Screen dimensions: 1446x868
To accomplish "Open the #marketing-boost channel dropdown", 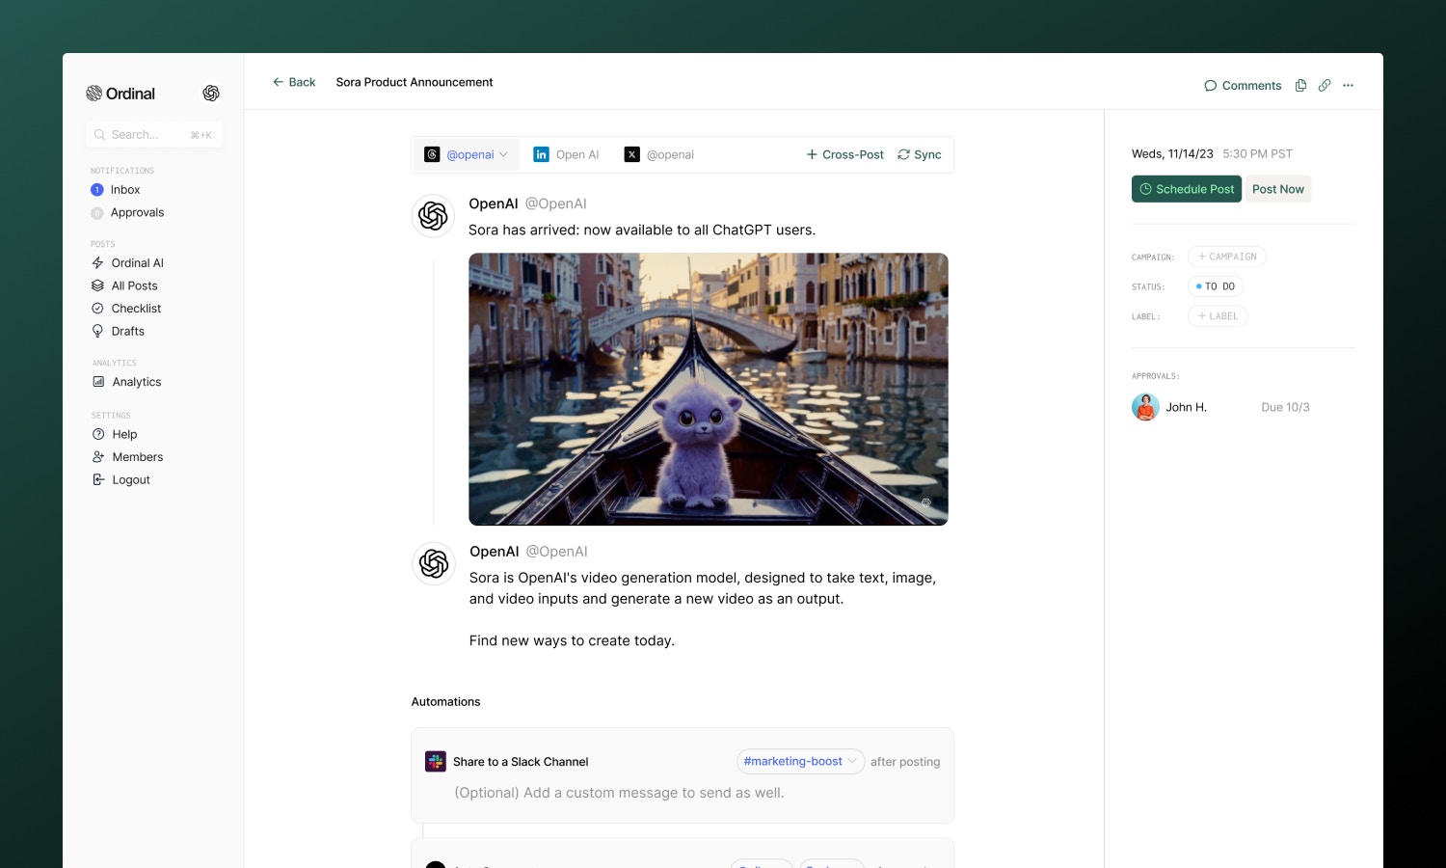I will coord(801,762).
